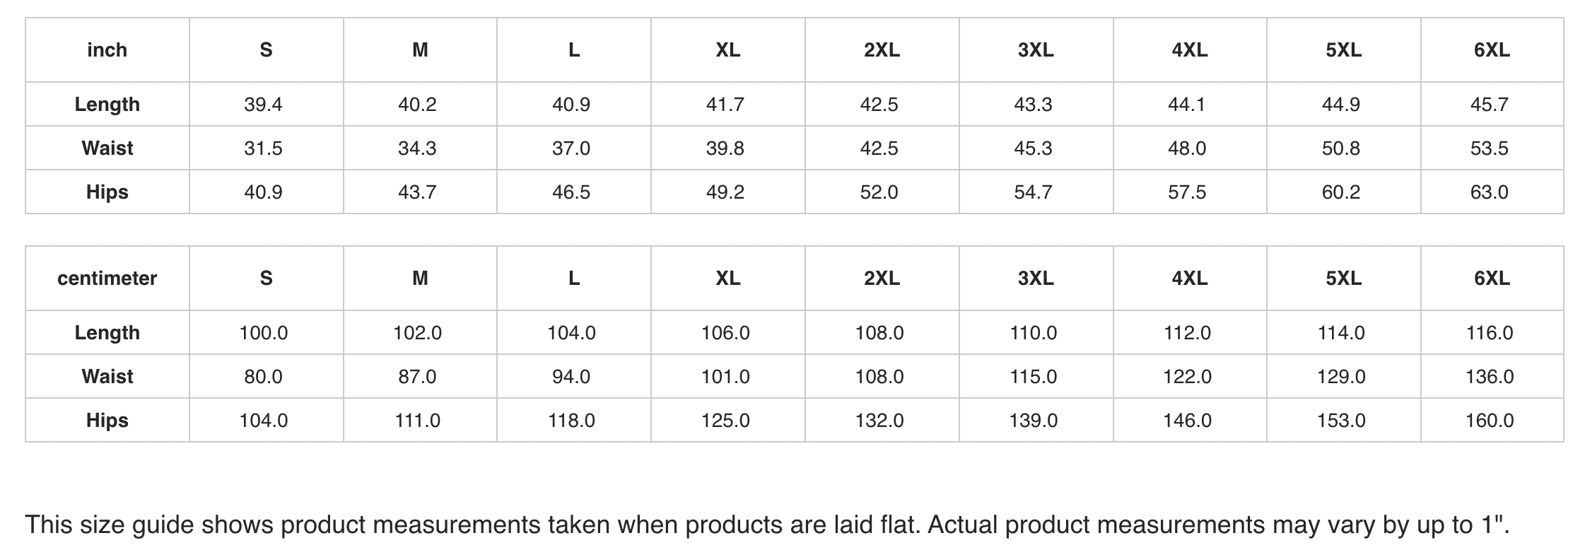
Task: Click the 3XL header in centimeter table
Action: click(x=1036, y=279)
